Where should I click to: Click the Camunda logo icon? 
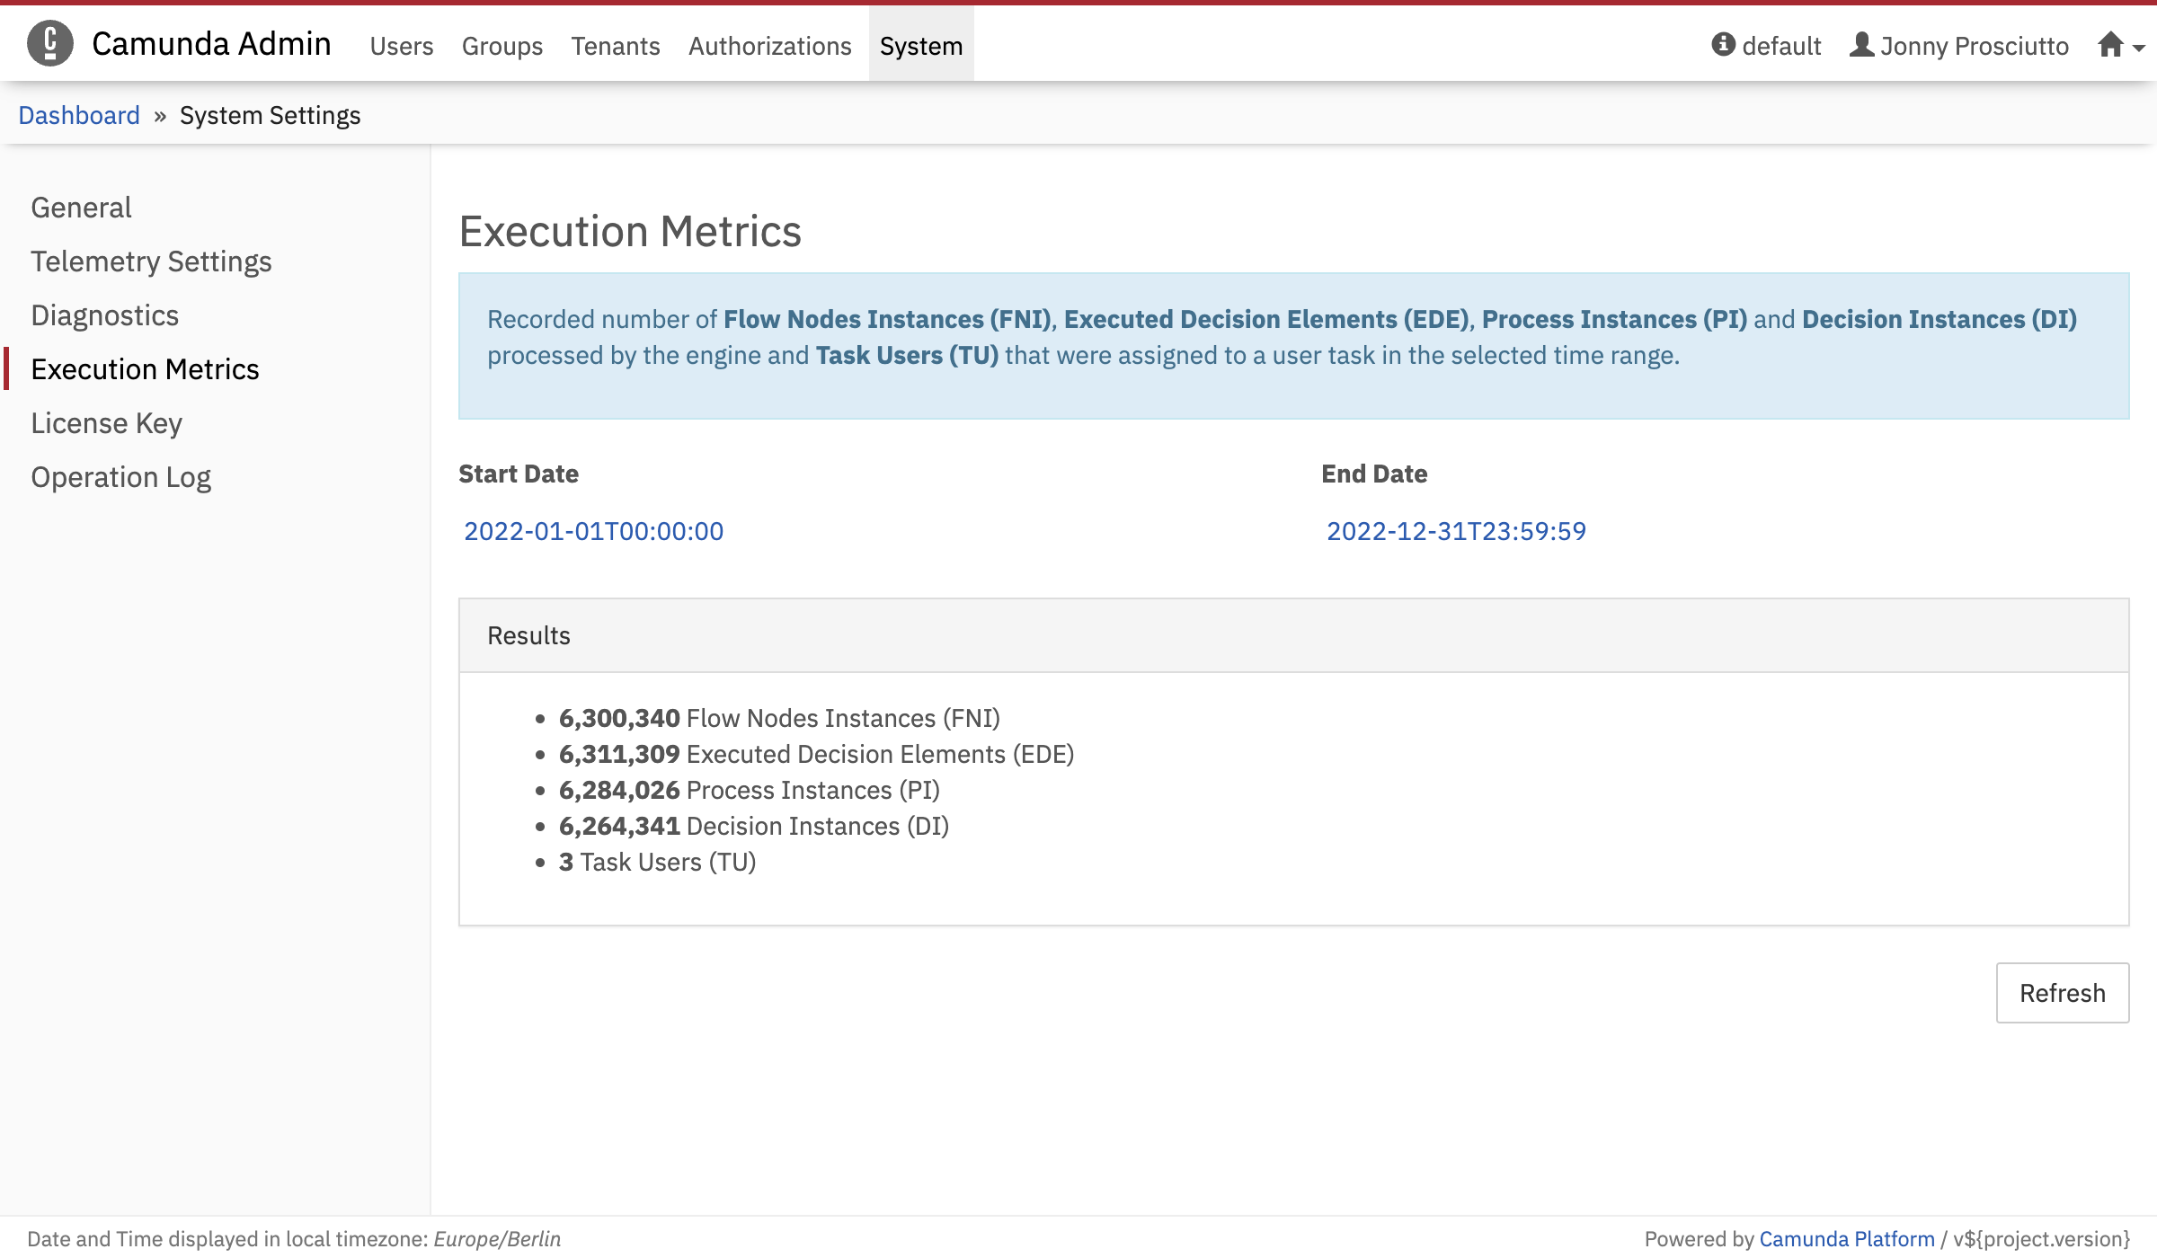50,43
